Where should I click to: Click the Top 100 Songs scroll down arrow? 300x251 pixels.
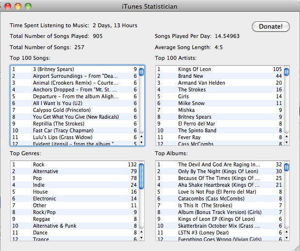pos(141,142)
